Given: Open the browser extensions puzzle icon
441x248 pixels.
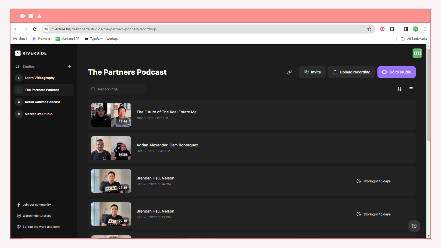Looking at the screenshot, I should (x=392, y=29).
